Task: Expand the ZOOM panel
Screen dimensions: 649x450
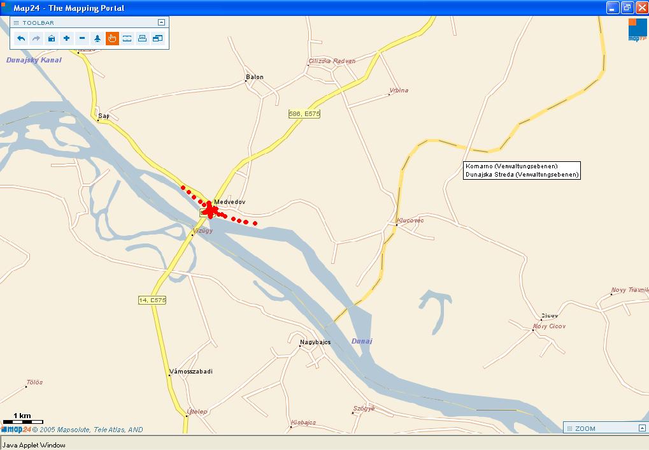Action: tap(642, 428)
